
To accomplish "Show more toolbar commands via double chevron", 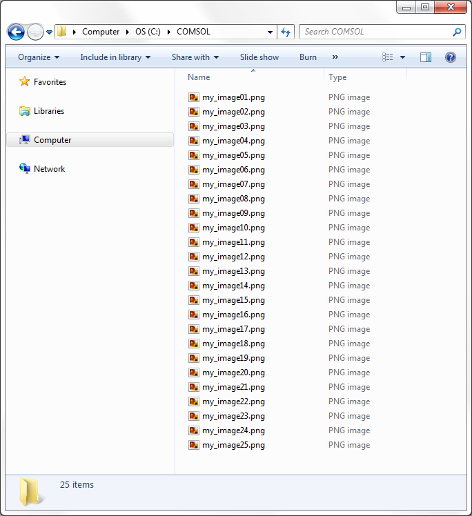I will click(335, 57).
